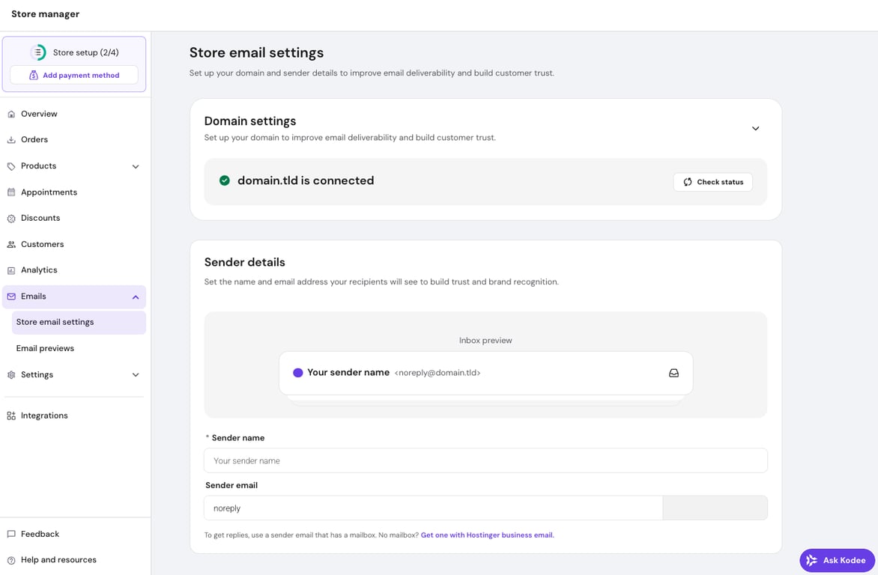This screenshot has width=878, height=575.
Task: Go to Orders in the sidebar
Action: [x=74, y=140]
